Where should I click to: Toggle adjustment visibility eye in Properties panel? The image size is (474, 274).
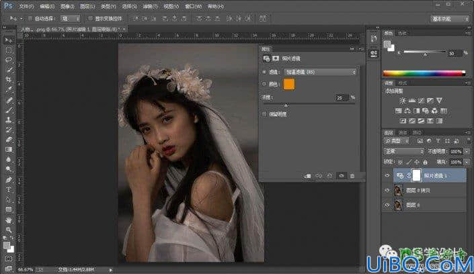coord(342,176)
